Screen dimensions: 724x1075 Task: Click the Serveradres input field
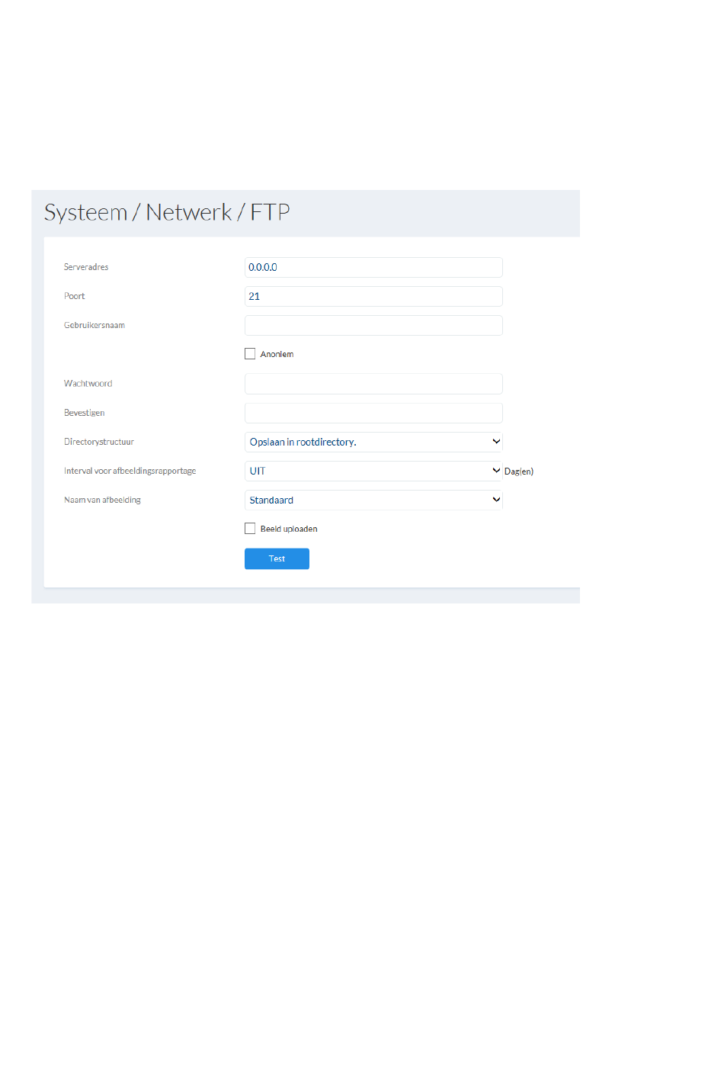pos(373,267)
